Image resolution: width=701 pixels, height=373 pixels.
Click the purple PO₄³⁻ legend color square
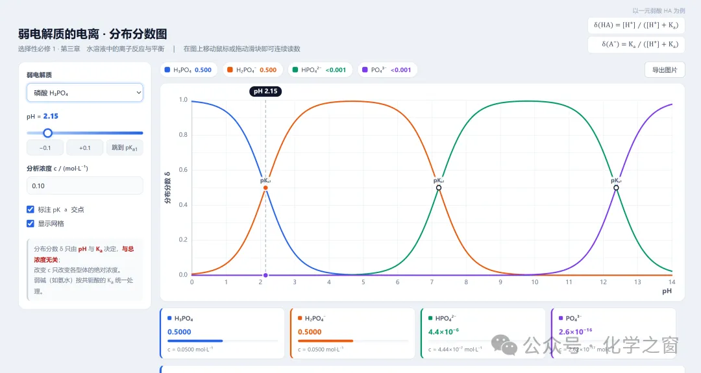point(365,69)
